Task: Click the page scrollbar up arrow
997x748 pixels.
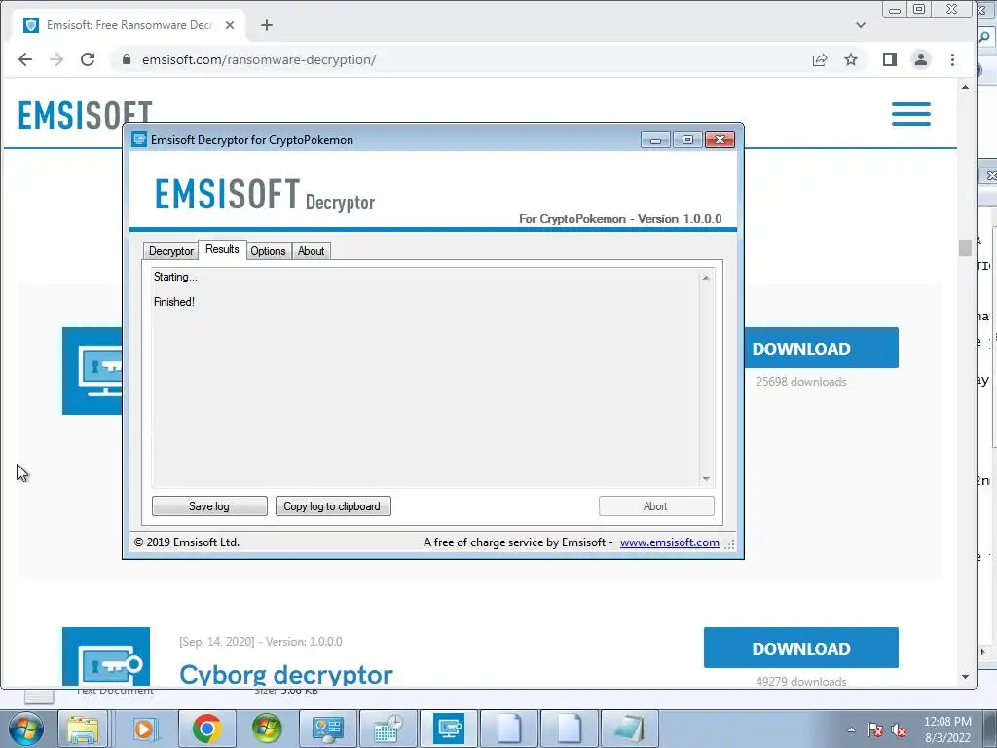Action: (x=965, y=87)
